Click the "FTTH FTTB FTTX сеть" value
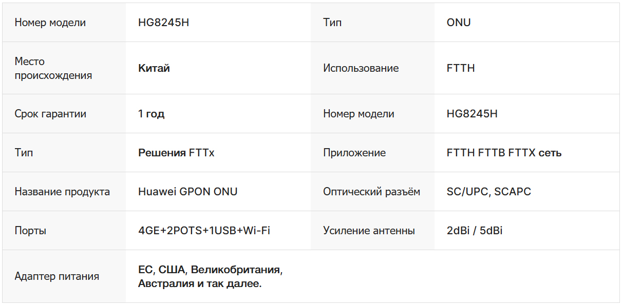Viewport: 623px width, 306px height. pos(504,153)
